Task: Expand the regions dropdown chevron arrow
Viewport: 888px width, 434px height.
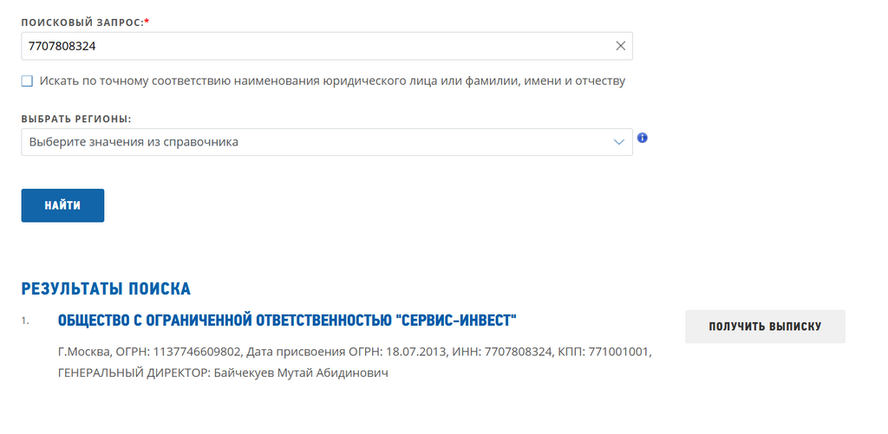Action: pos(618,142)
